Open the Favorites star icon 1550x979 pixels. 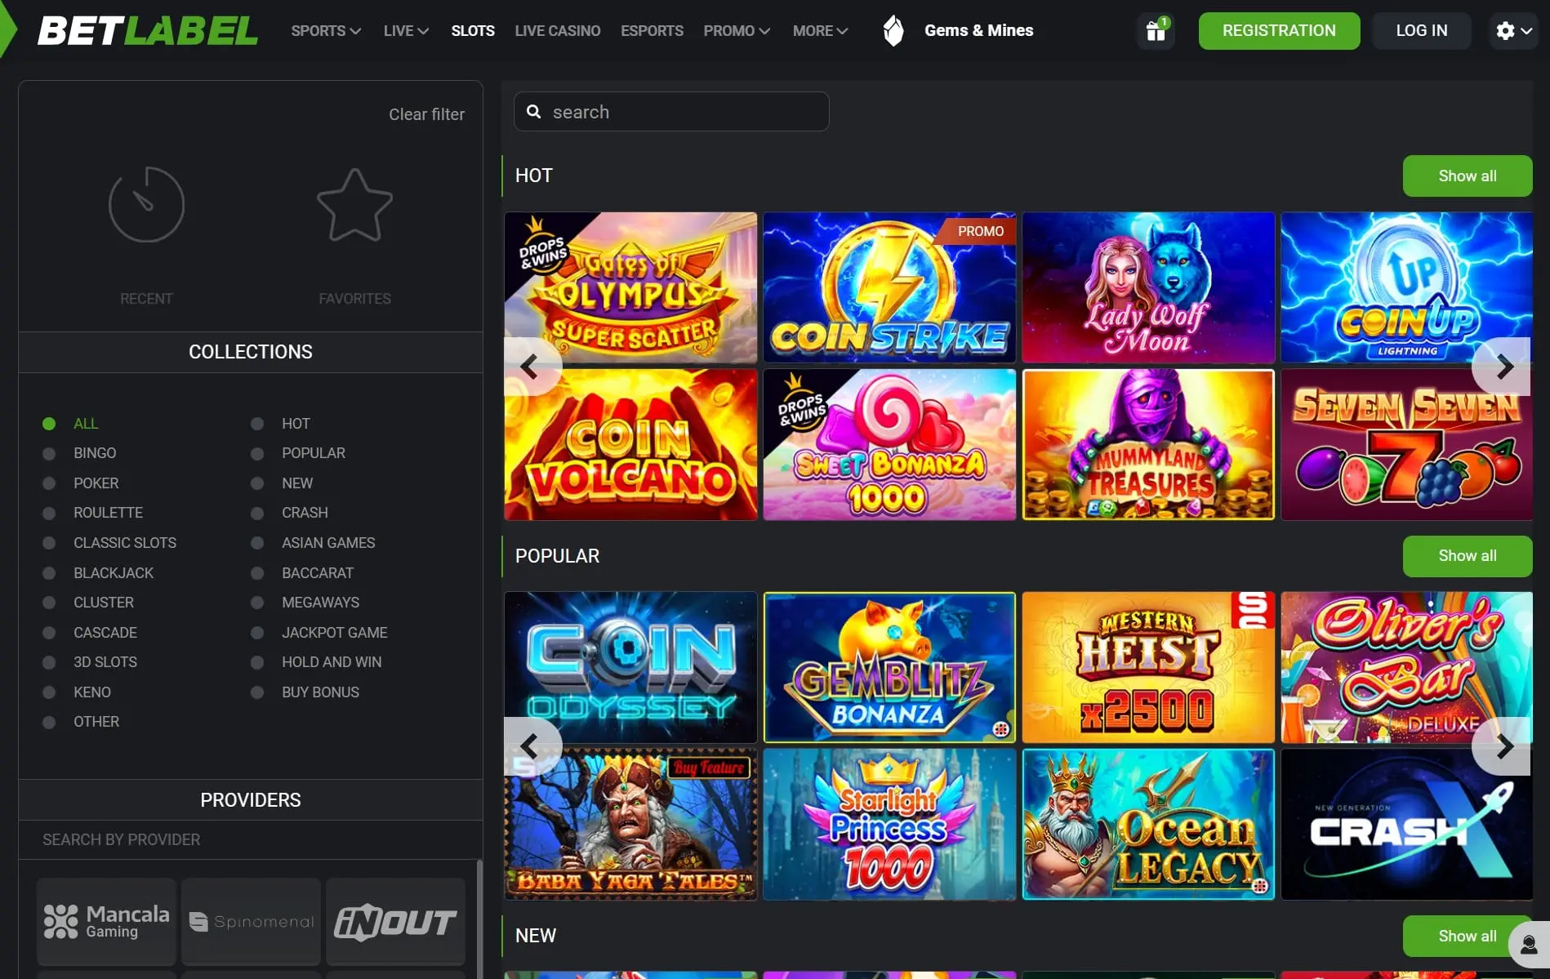354,206
